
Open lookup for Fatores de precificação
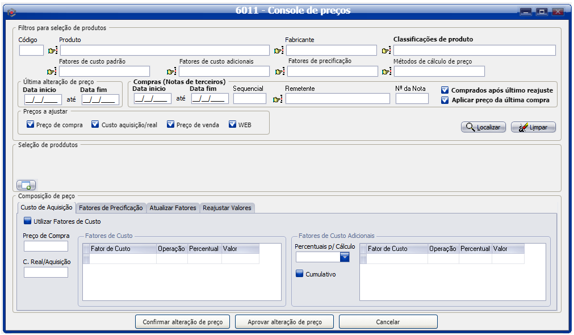pyautogui.click(x=279, y=72)
